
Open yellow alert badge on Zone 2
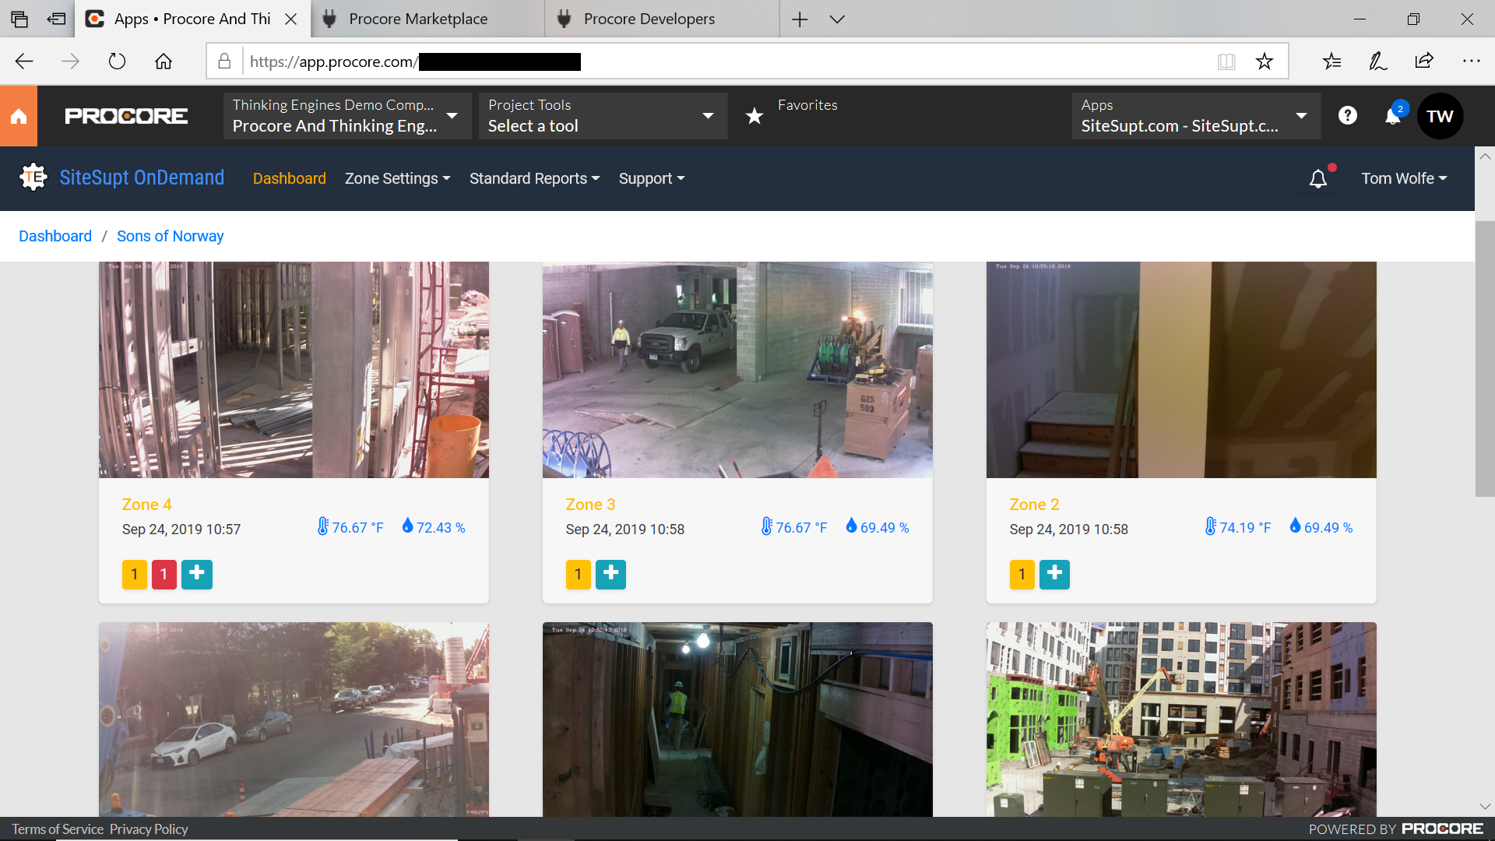1022,575
